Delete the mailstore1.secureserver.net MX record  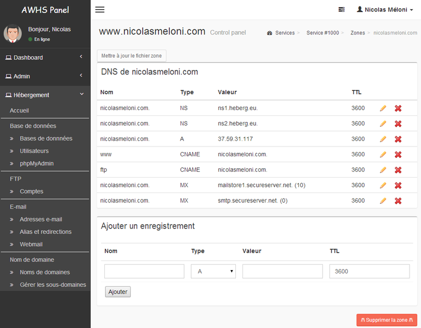[398, 185]
